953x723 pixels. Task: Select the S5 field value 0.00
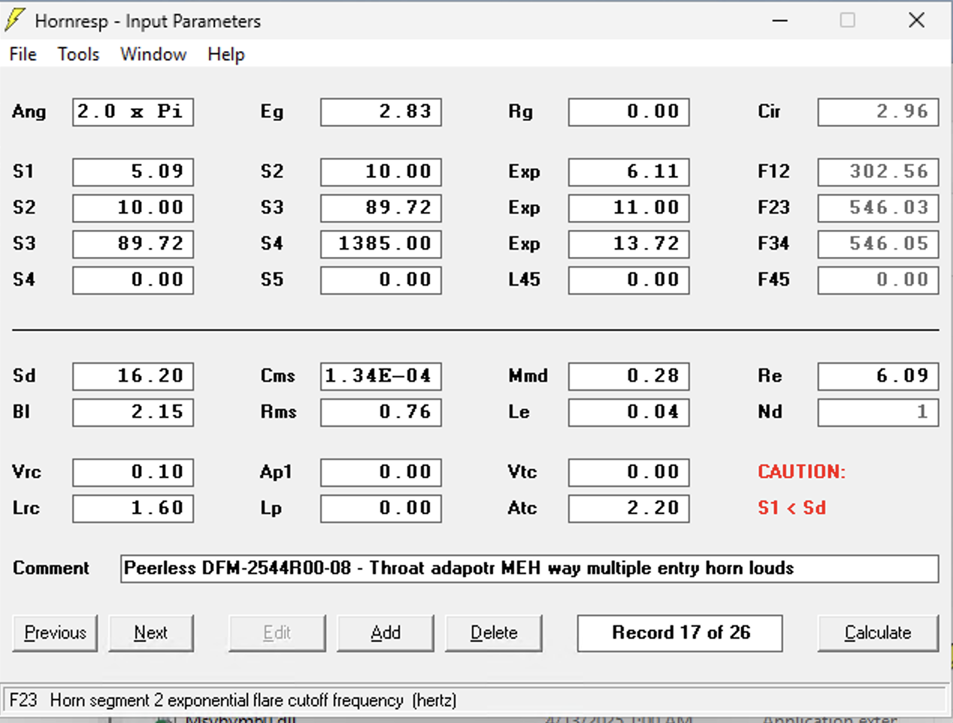(x=381, y=280)
